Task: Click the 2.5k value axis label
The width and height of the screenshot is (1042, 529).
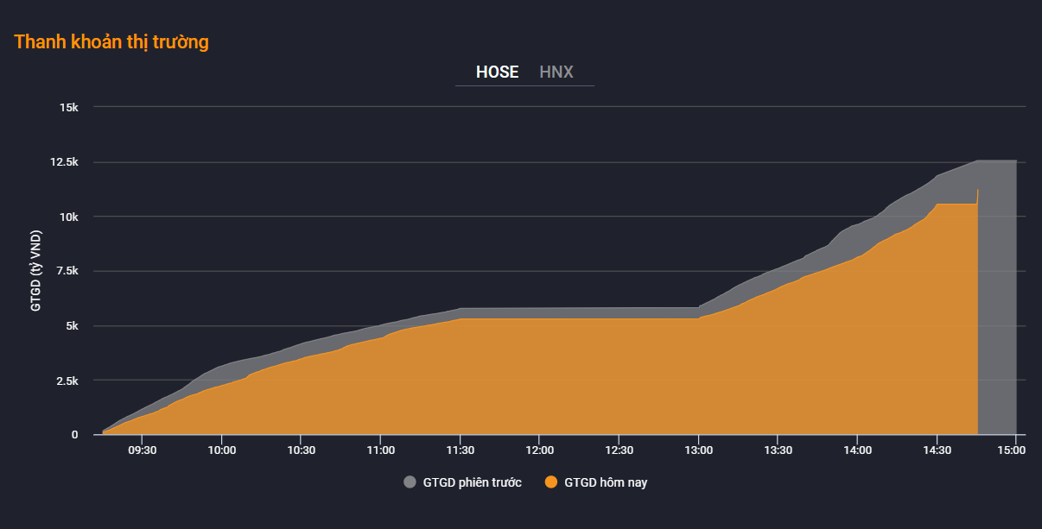Action: [x=67, y=381]
